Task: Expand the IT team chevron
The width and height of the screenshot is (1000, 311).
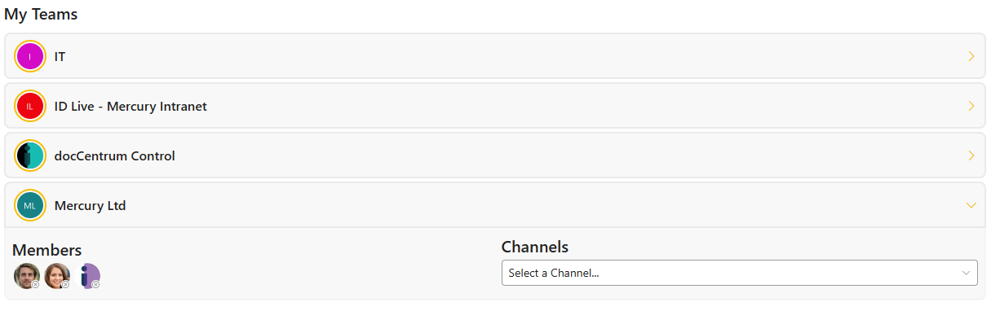Action: click(x=971, y=56)
